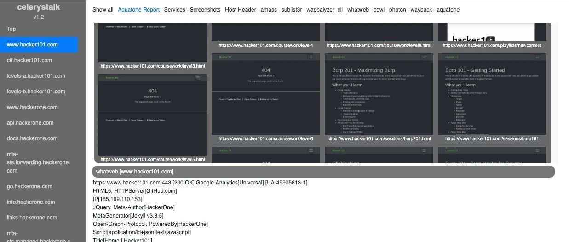569x242 pixels.
Task: Open the cewl tab
Action: [379, 10]
